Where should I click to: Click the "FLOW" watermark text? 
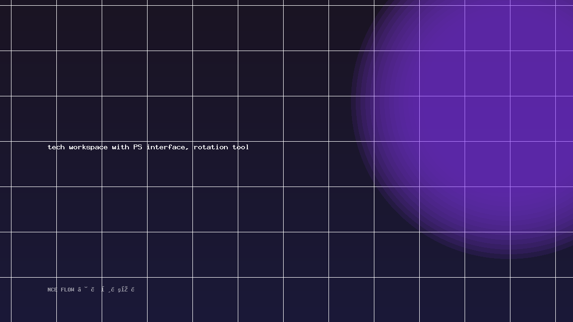point(67,290)
